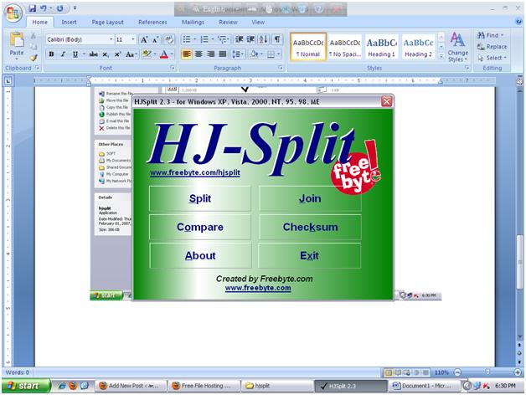The height and width of the screenshot is (395, 526).
Task: Click the Paste icon in Clipboard
Action: point(17,40)
